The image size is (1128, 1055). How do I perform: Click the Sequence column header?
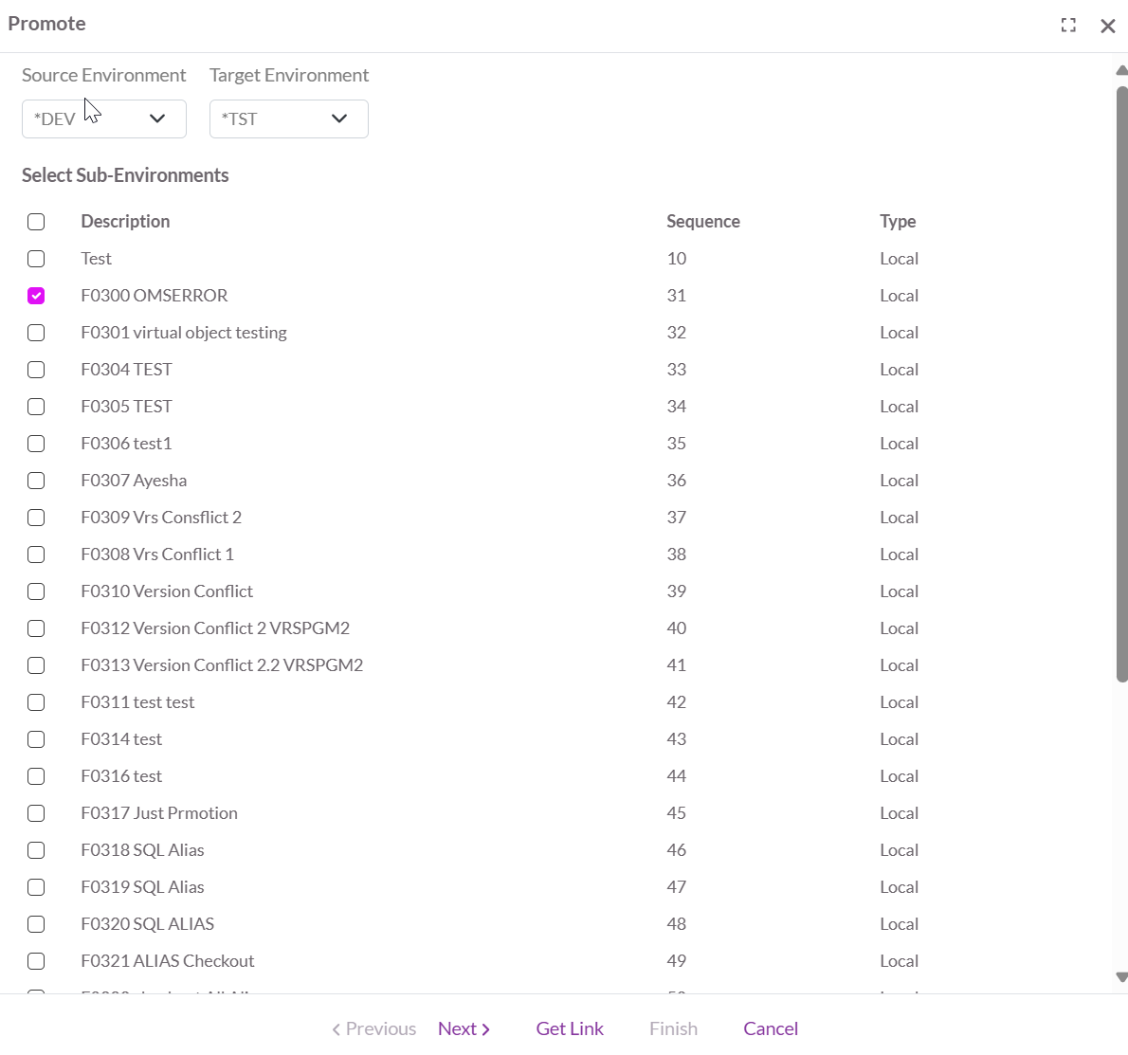[702, 221]
